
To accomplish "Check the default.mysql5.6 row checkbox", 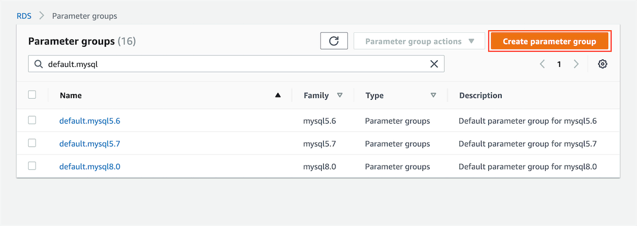I will [32, 120].
